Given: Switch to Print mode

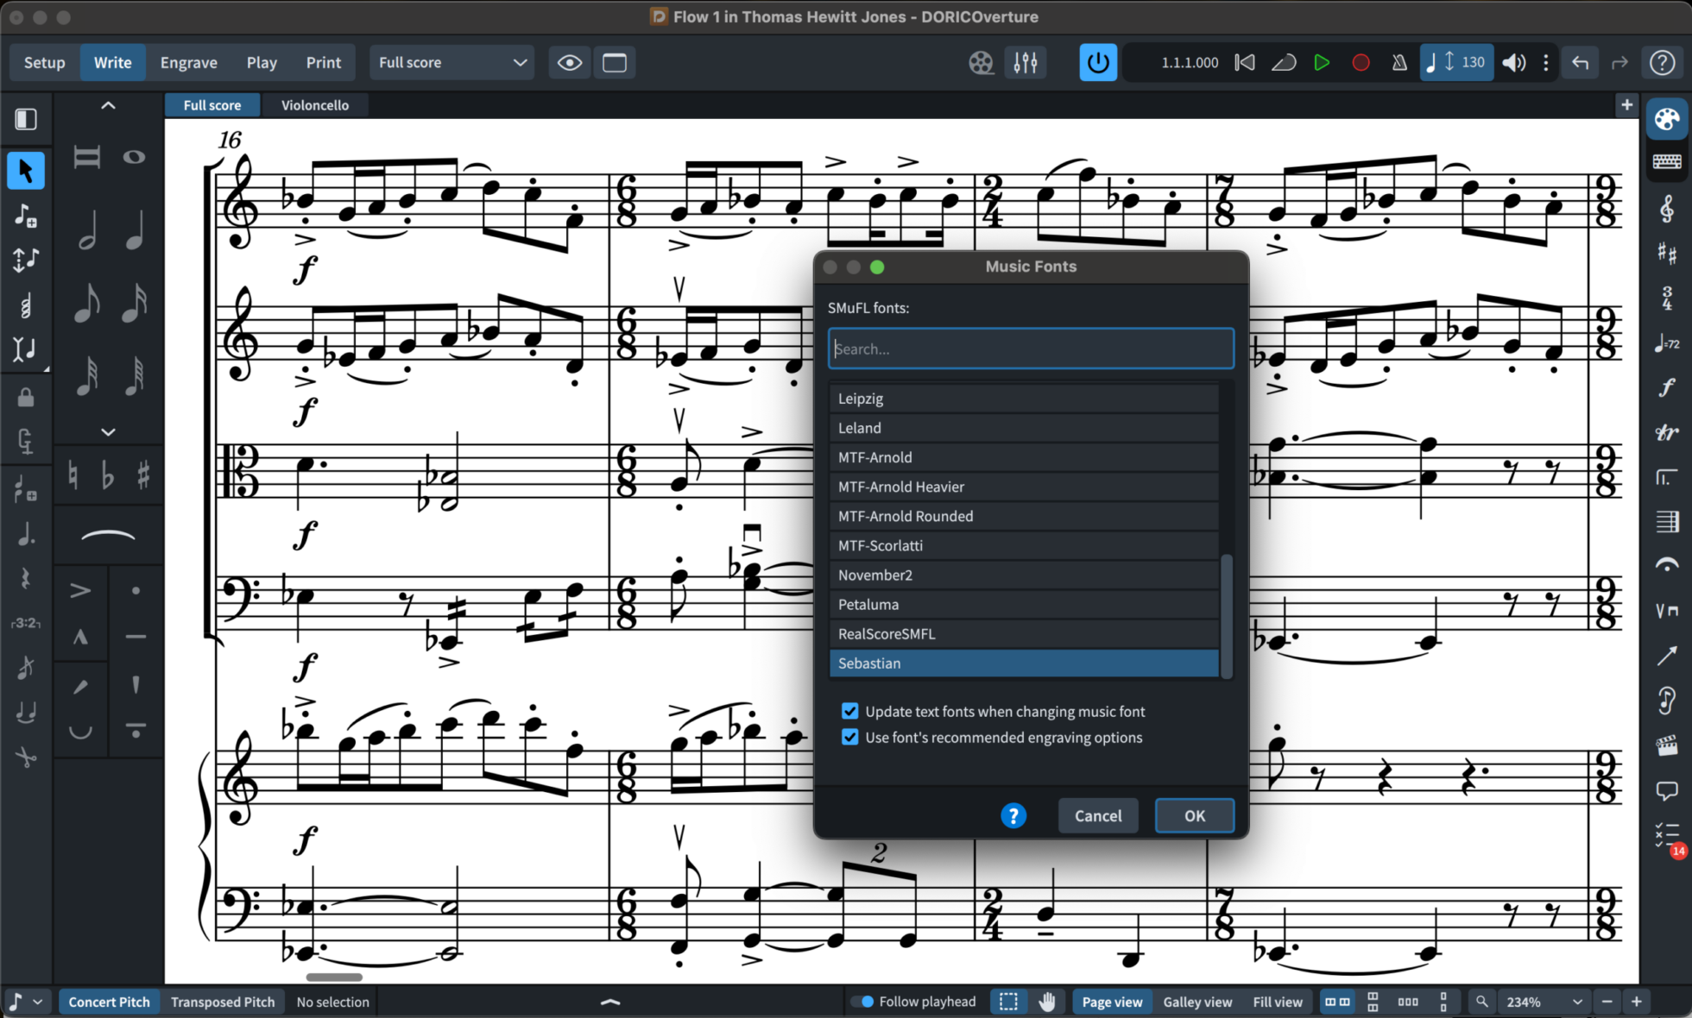Looking at the screenshot, I should [x=324, y=62].
